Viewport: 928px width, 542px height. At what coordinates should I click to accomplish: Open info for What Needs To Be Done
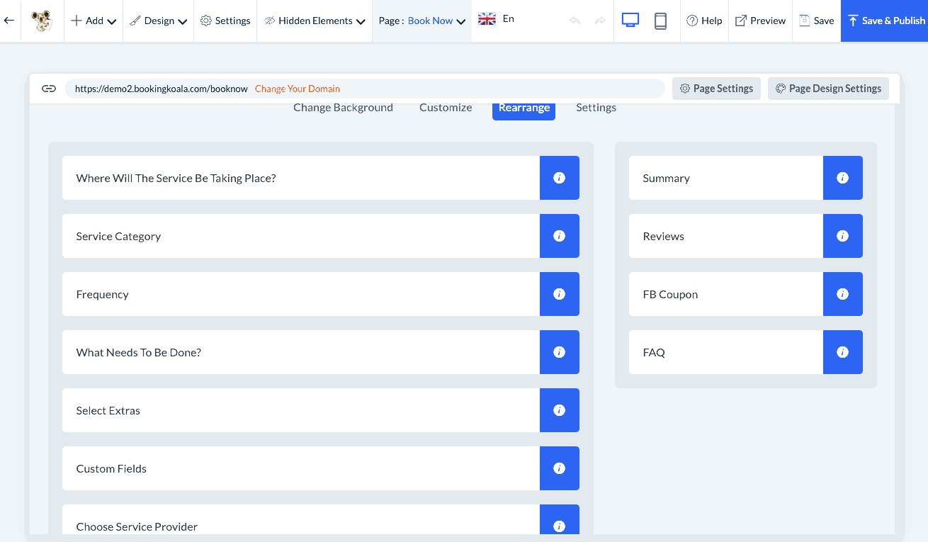560,352
